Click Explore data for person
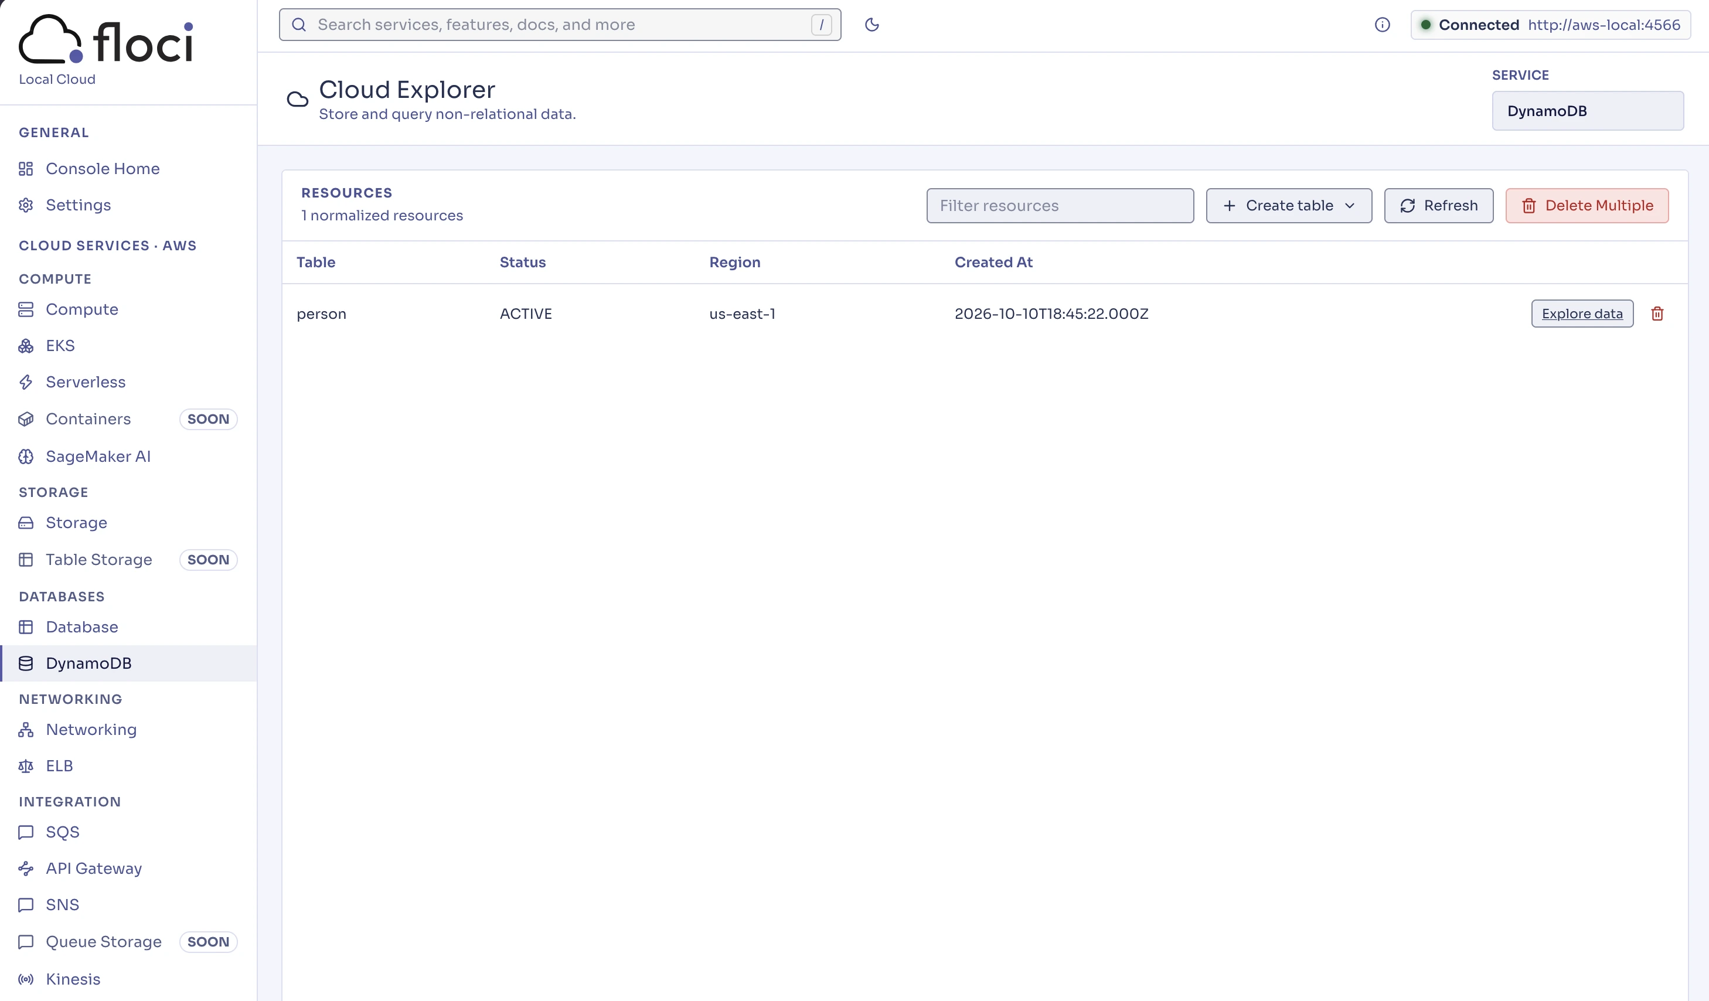Image resolution: width=1709 pixels, height=1001 pixels. pyautogui.click(x=1582, y=314)
